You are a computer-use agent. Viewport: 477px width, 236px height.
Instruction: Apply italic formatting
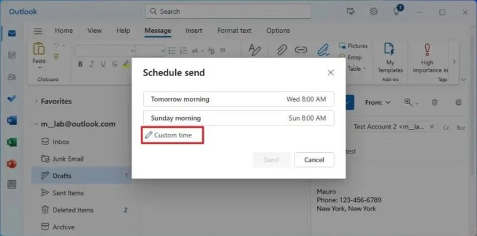click(91, 64)
